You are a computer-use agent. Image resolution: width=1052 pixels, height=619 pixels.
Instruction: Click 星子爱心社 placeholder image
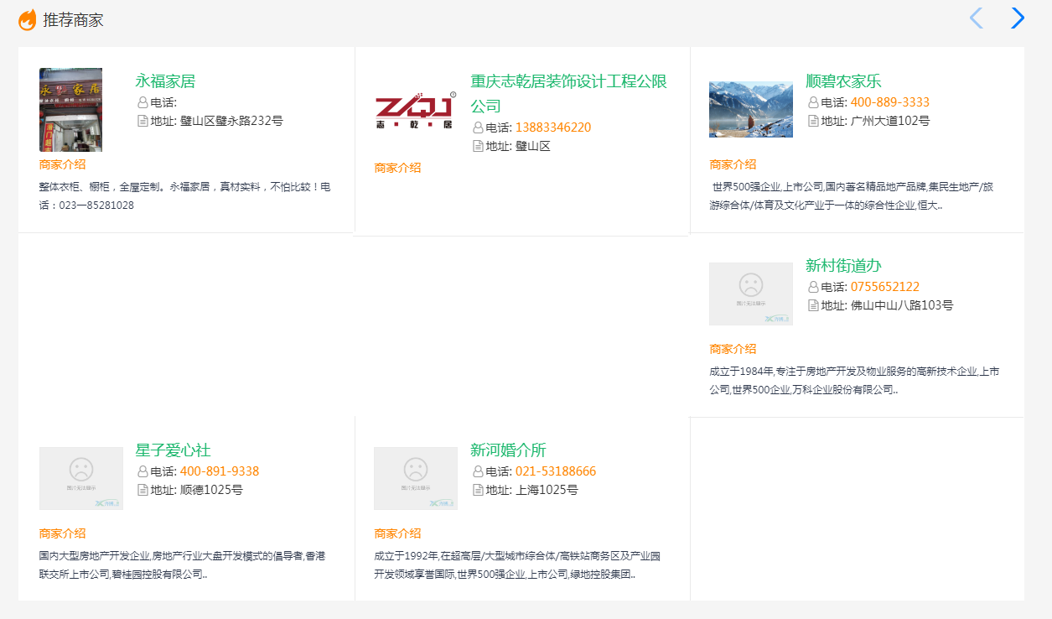pyautogui.click(x=80, y=478)
